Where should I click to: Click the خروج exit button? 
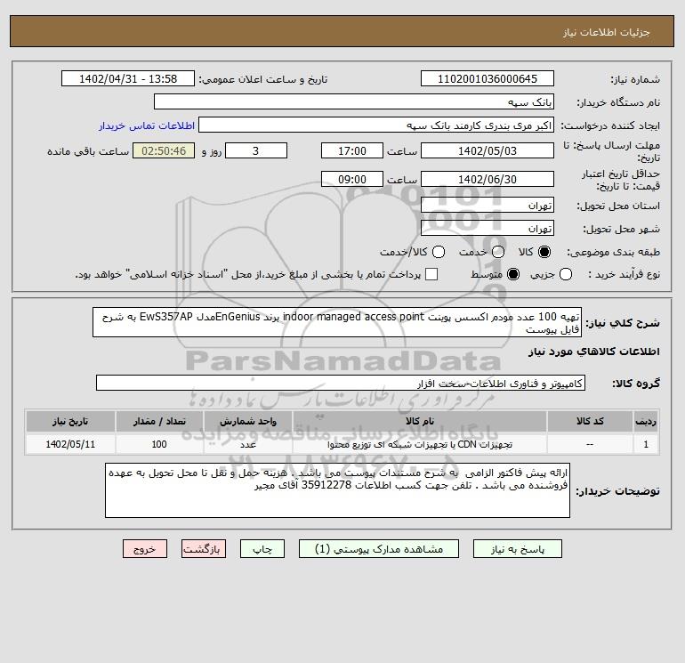tap(145, 549)
